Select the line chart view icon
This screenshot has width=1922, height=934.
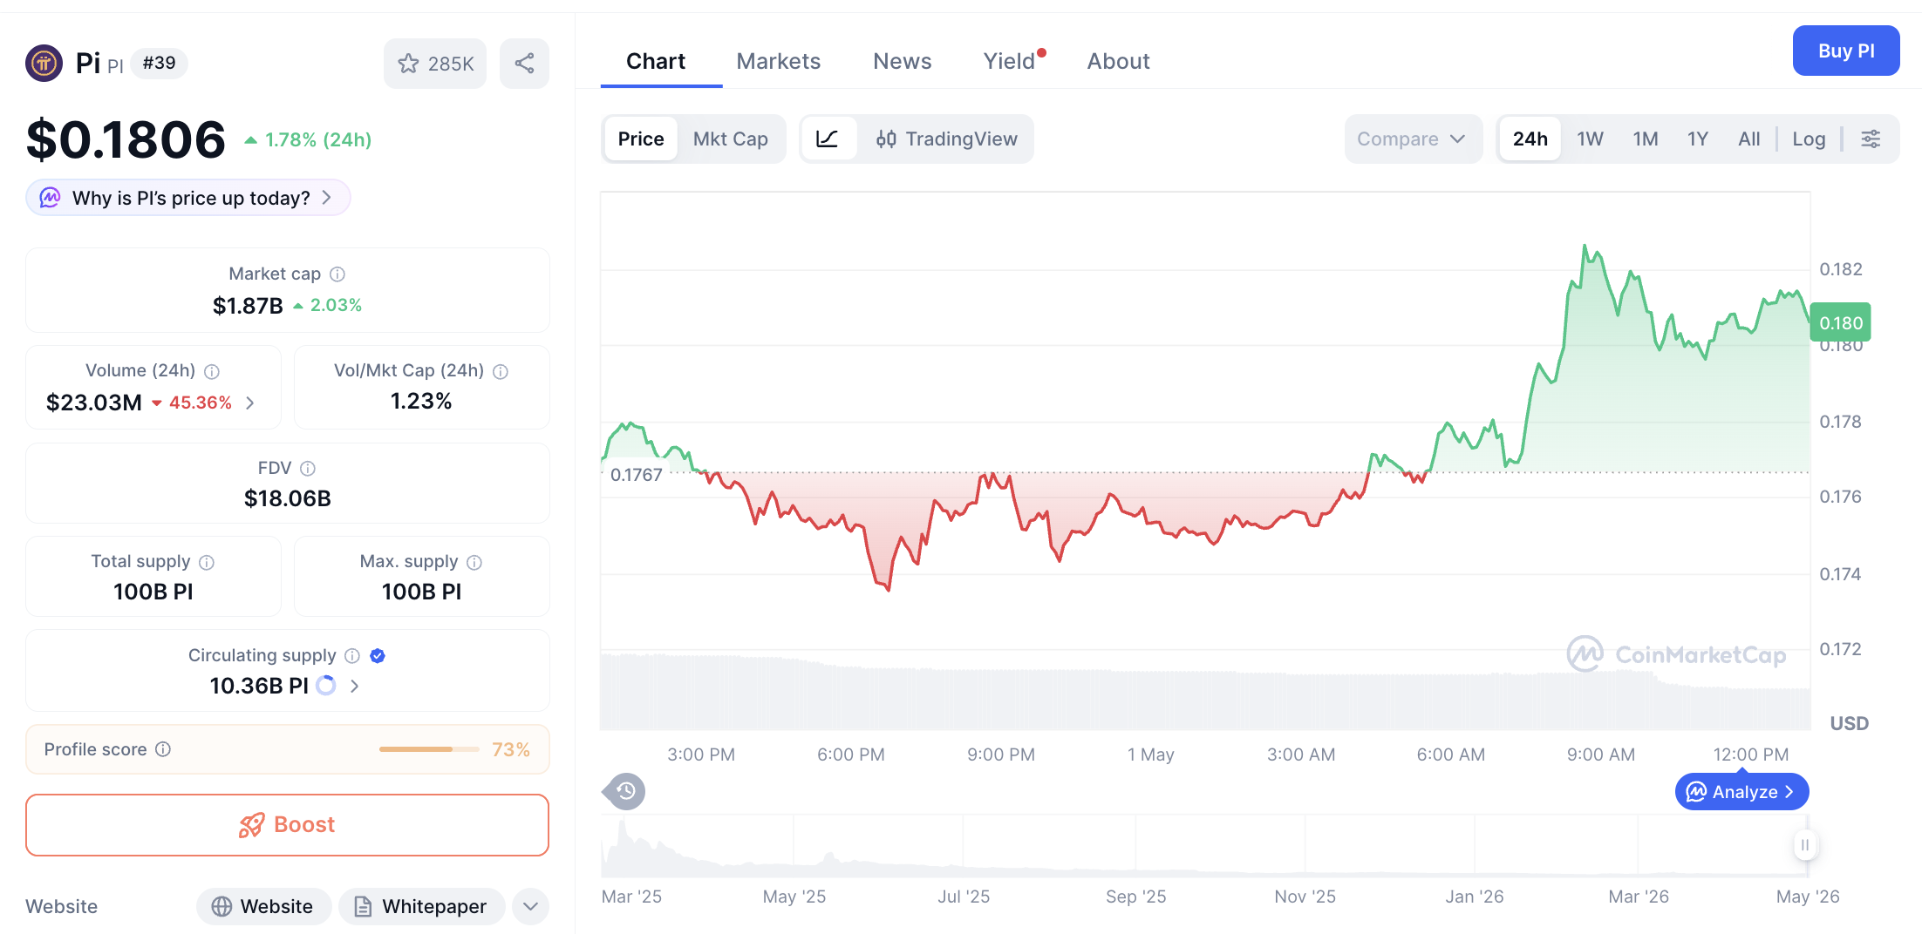click(827, 139)
